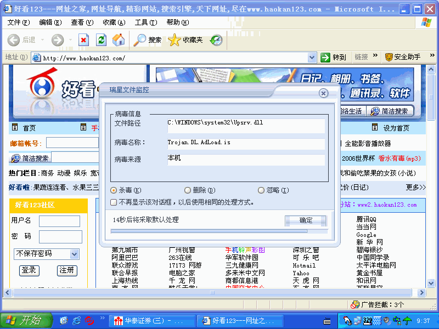Click the 更多>> link
Screen dimensions: 439x329
tap(416, 187)
